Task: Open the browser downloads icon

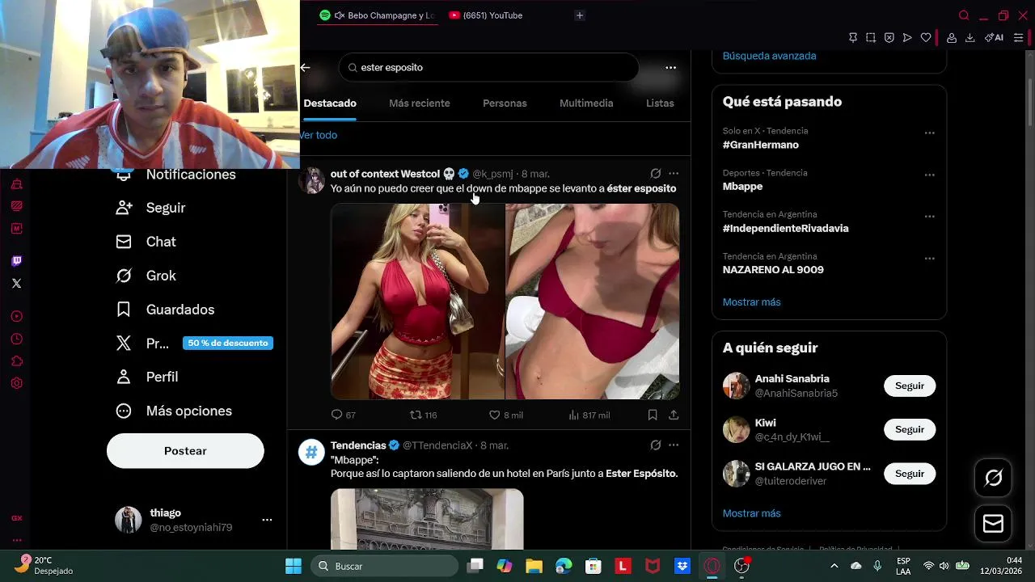Action: (970, 37)
